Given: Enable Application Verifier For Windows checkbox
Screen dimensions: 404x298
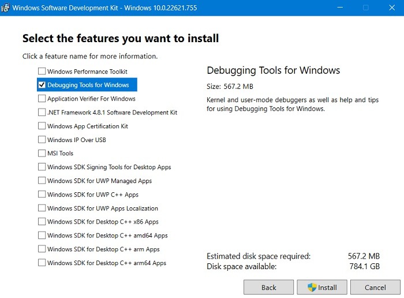Looking at the screenshot, I should tap(42, 99).
